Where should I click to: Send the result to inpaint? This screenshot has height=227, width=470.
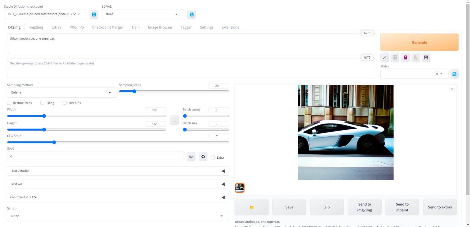pyautogui.click(x=402, y=207)
